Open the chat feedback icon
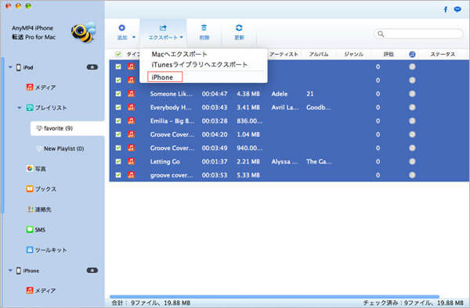The height and width of the screenshot is (308, 470). (x=457, y=9)
